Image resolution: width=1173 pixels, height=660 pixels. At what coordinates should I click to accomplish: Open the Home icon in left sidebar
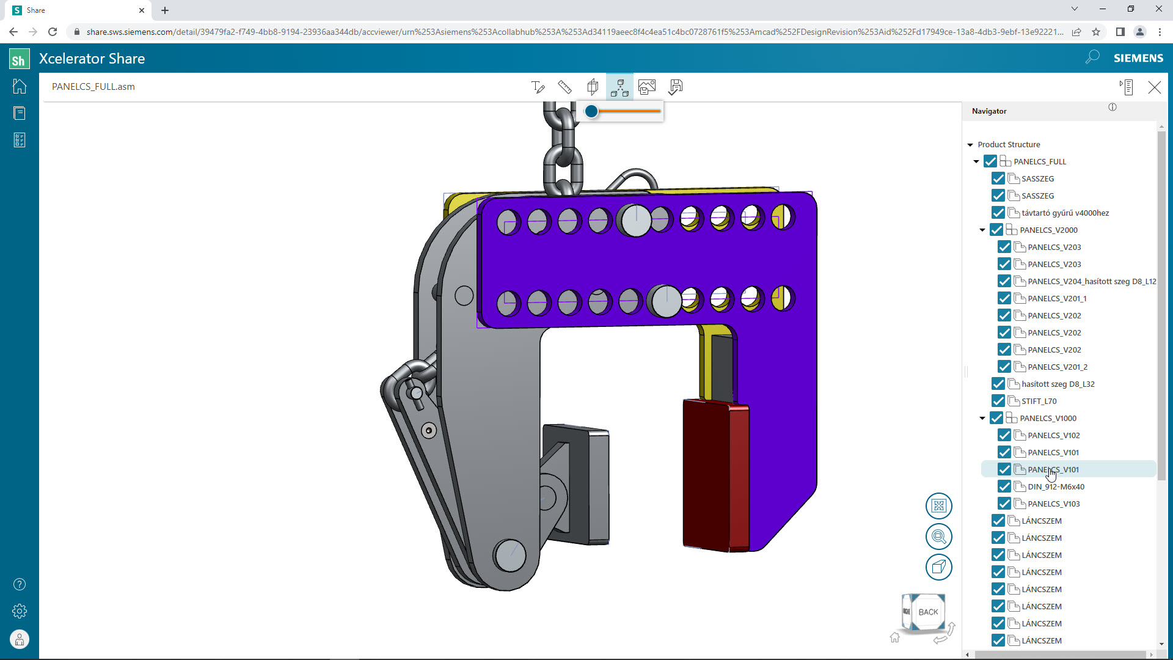[x=20, y=86]
